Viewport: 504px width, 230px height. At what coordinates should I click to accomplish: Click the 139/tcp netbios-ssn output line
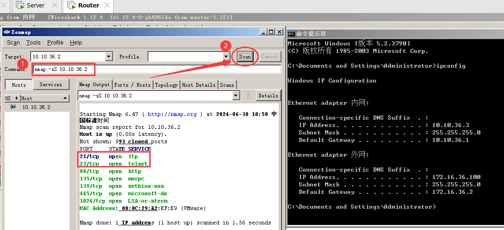click(122, 186)
